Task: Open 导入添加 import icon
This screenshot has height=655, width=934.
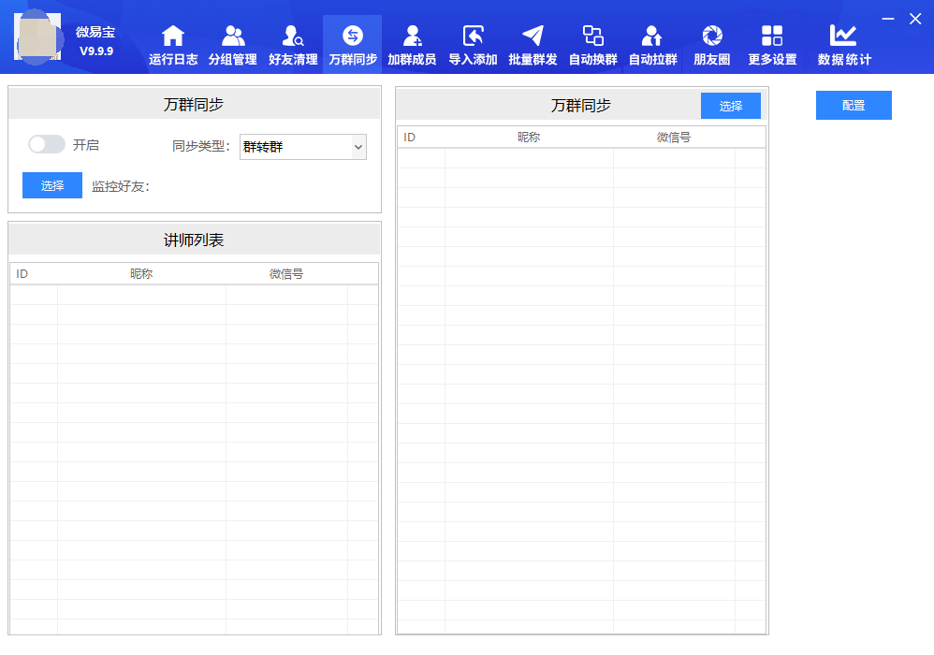Action: [x=473, y=36]
